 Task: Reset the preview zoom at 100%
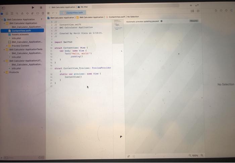[x=195, y=156]
